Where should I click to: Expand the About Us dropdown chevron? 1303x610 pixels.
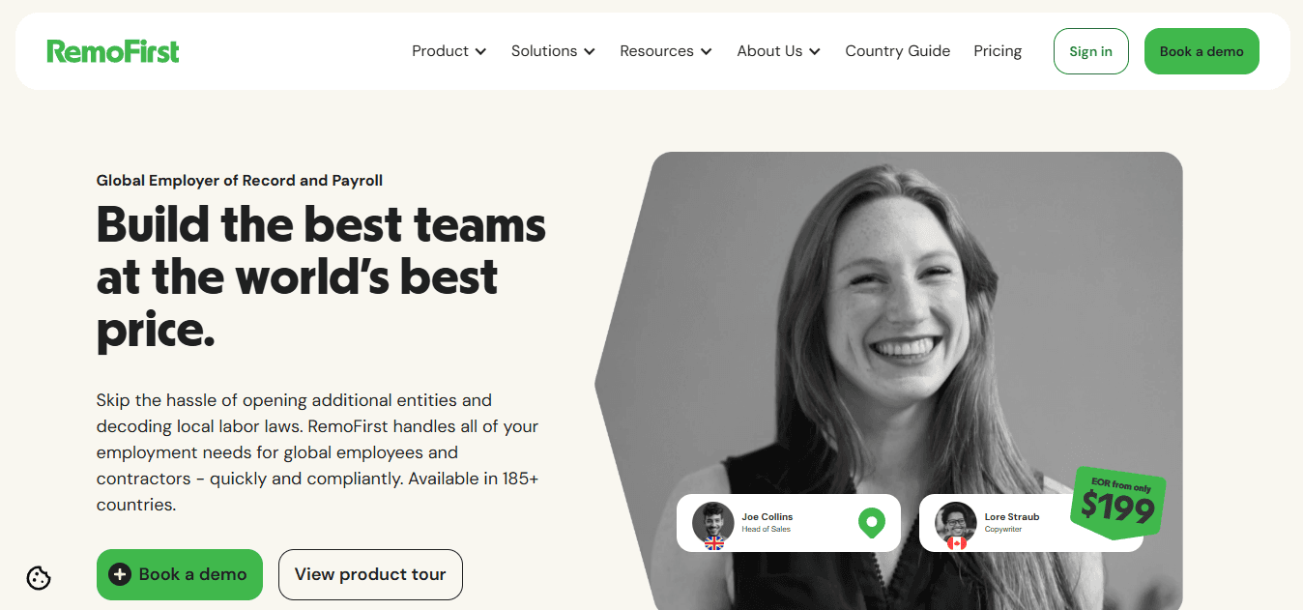(x=815, y=51)
